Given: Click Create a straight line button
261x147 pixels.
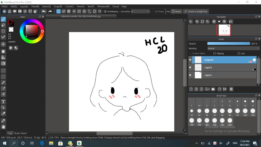Looking at the screenshot, I should (x=196, y=11).
